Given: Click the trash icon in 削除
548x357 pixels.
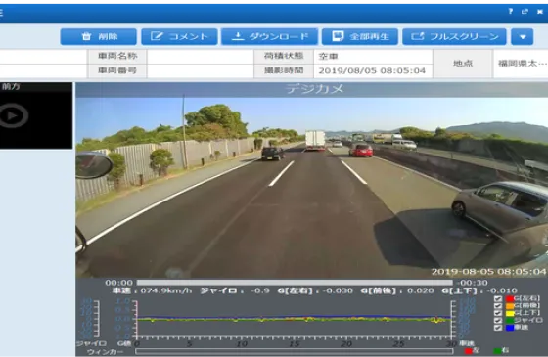Looking at the screenshot, I should pyautogui.click(x=86, y=36).
